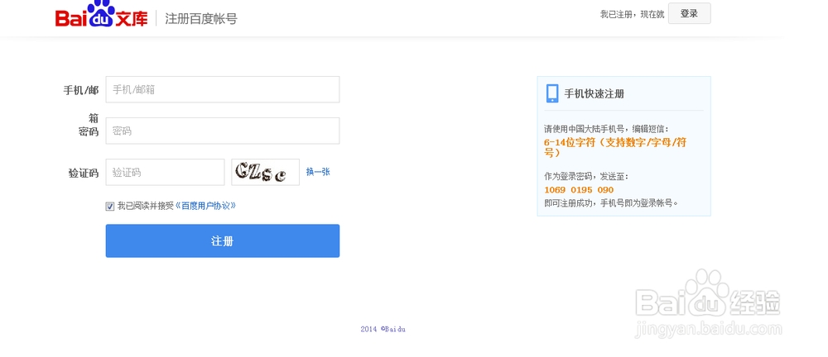The height and width of the screenshot is (357, 828).
Task: Focus the 验证码 input field
Action: [x=165, y=173]
